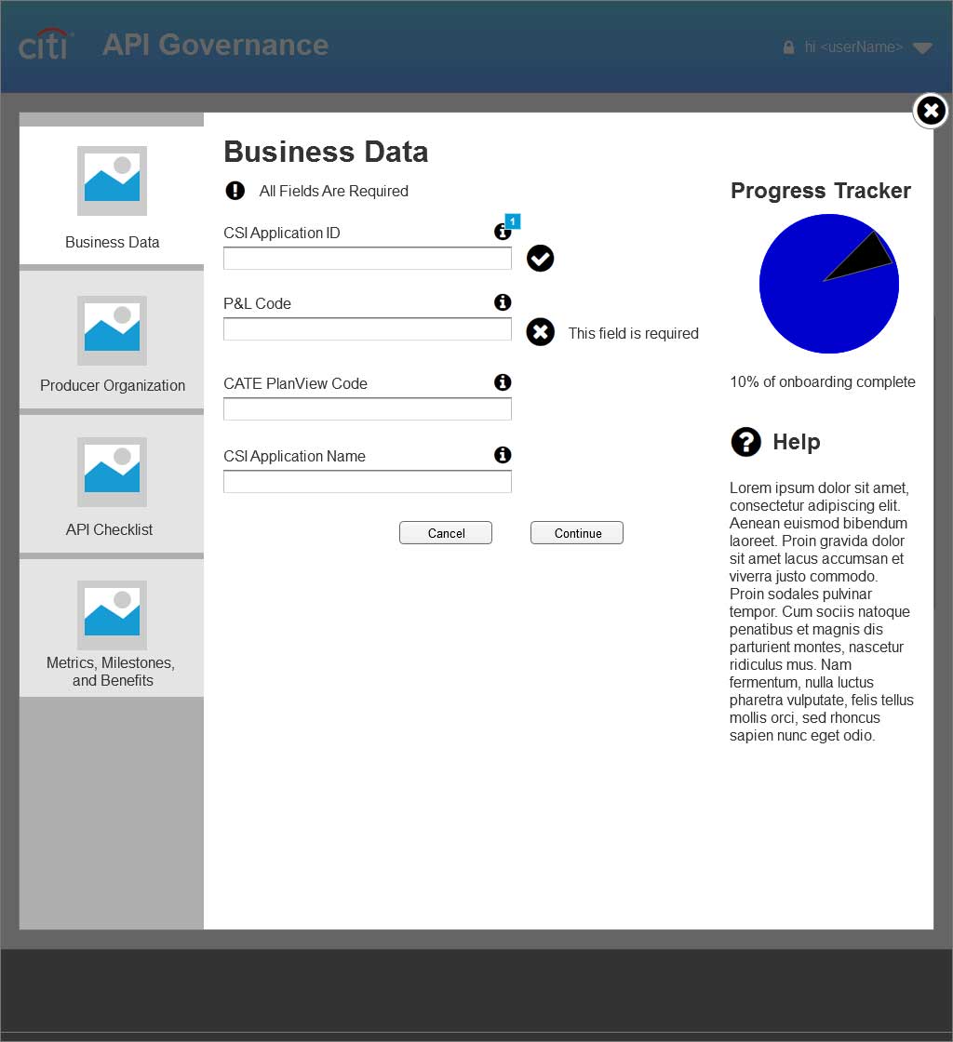Select the Business Data tab

[x=112, y=196]
